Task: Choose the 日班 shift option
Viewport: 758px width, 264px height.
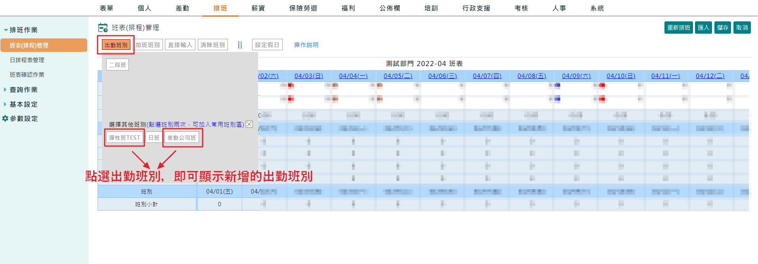Action: [154, 138]
